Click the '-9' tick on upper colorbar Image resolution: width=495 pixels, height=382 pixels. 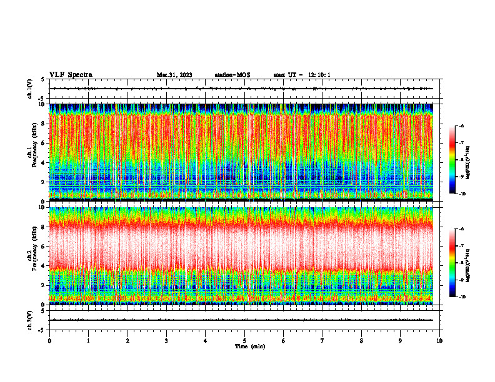click(461, 177)
